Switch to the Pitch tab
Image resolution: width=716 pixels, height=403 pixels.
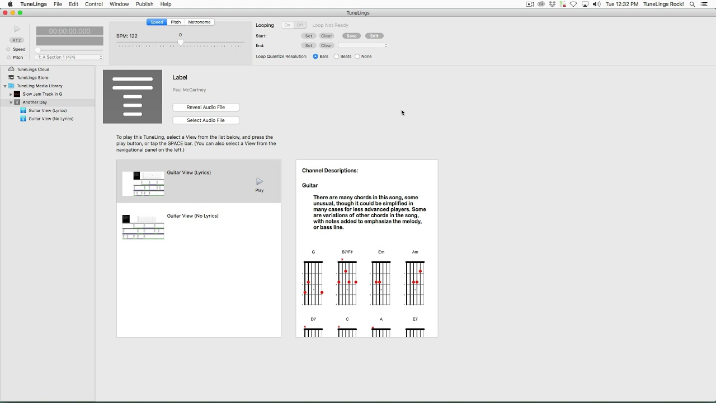coord(176,22)
